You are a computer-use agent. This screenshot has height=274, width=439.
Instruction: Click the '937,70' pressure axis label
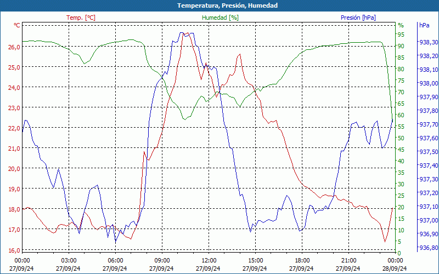tap(429, 124)
